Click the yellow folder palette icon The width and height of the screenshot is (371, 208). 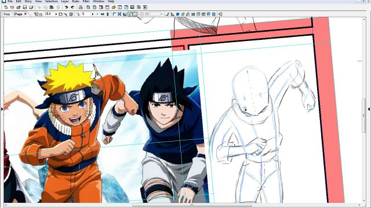[114, 8]
